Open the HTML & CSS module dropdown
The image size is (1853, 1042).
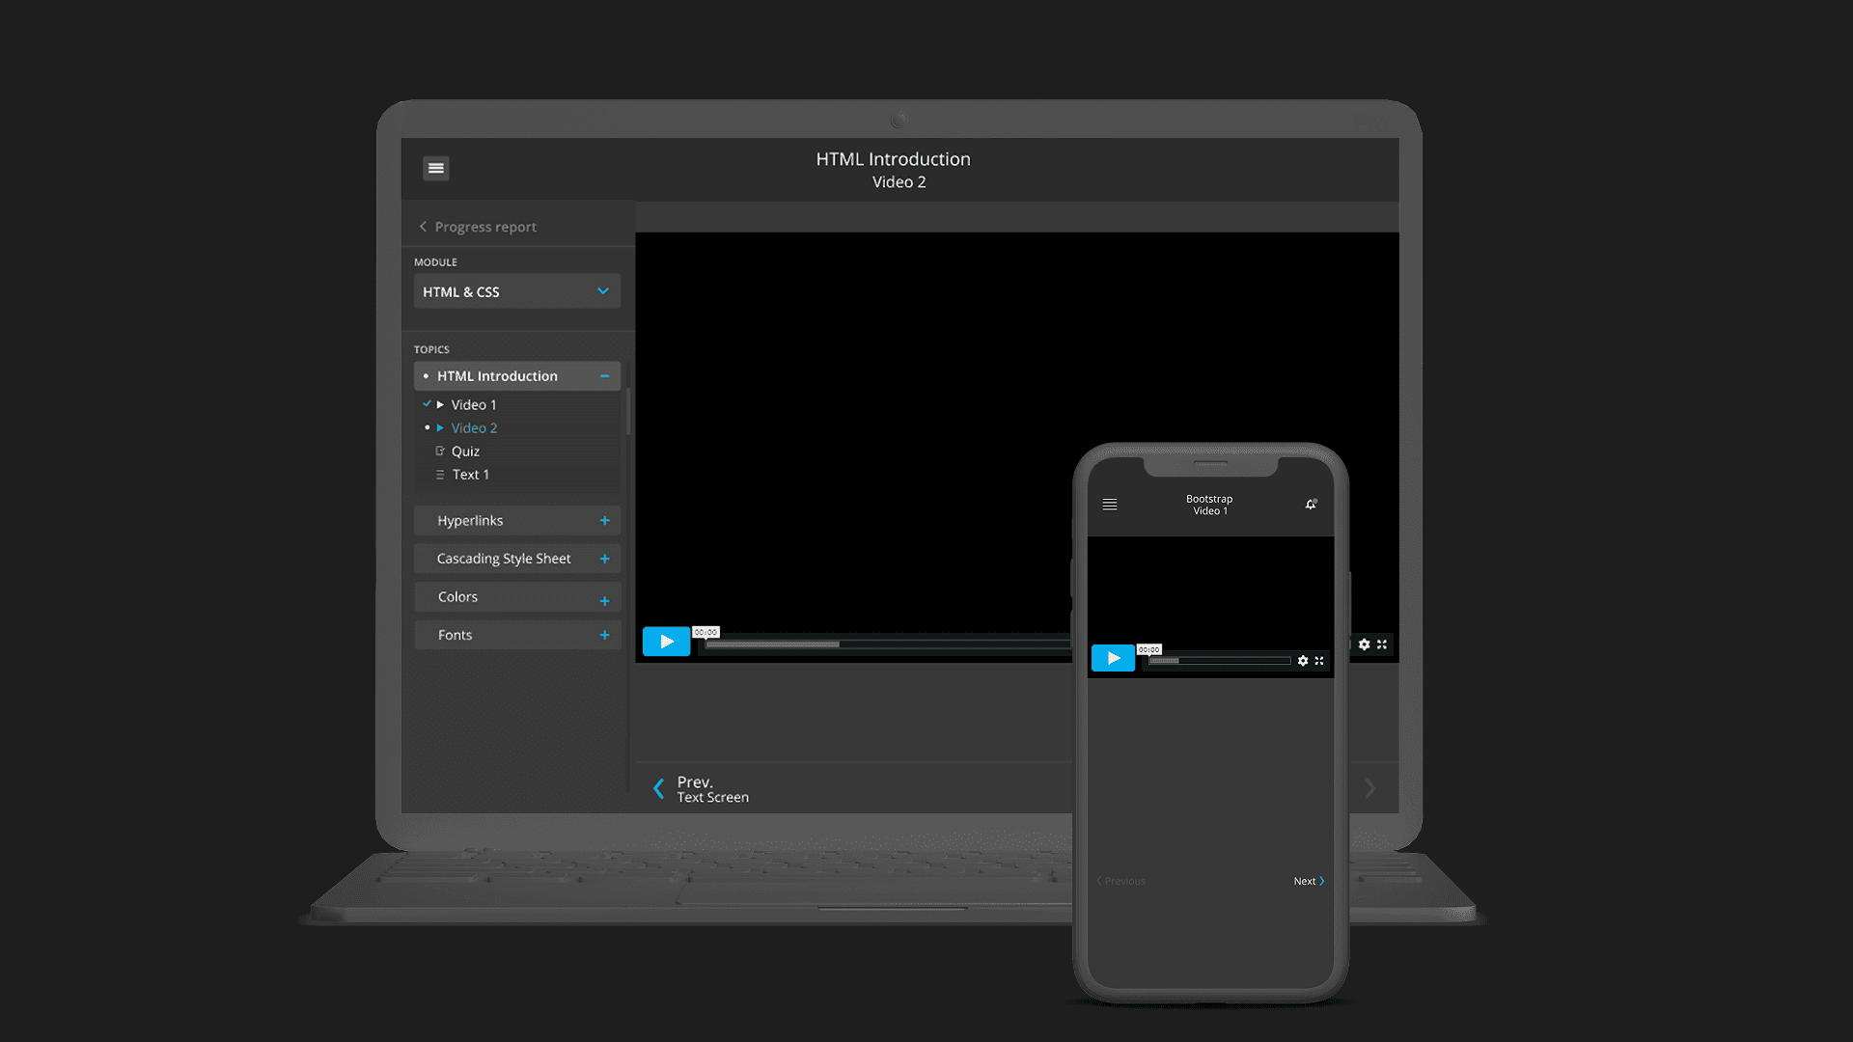(516, 291)
